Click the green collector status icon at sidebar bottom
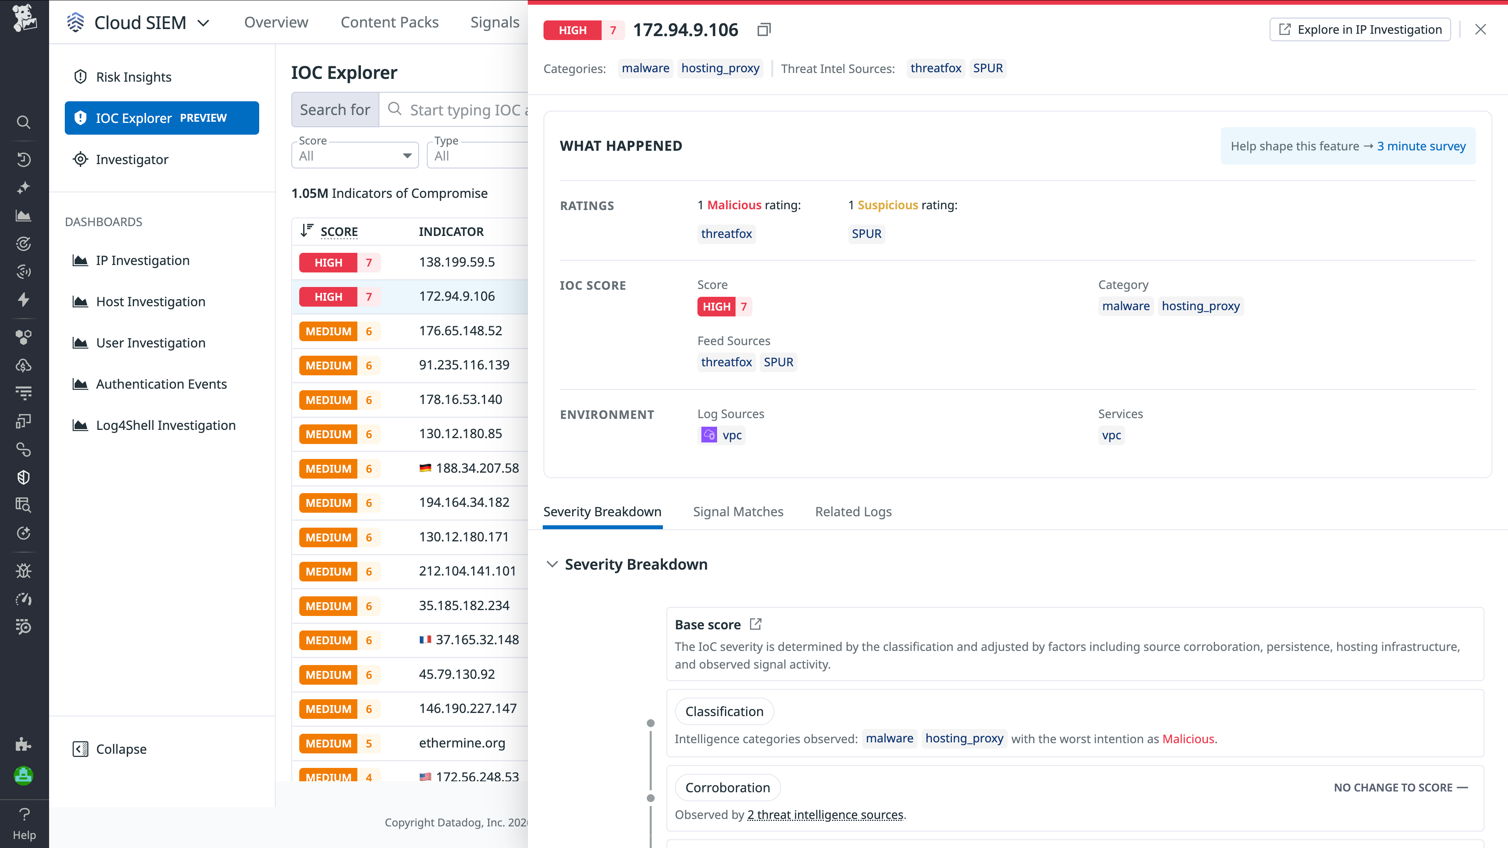Viewport: 1508px width, 848px height. coord(24,776)
